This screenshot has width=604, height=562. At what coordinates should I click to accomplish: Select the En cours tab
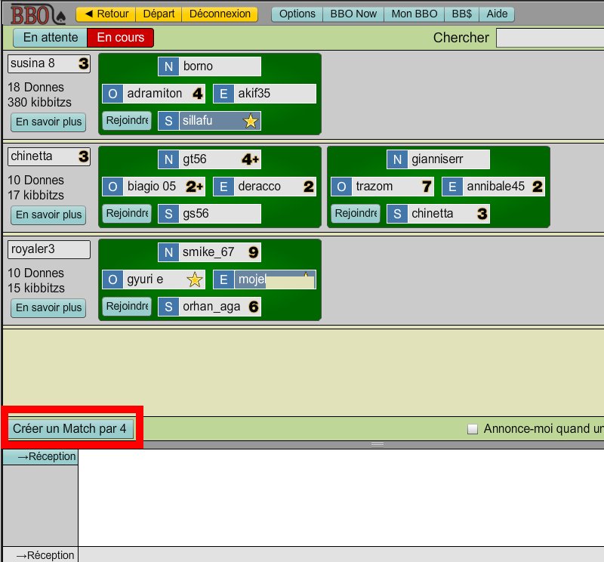(x=121, y=37)
